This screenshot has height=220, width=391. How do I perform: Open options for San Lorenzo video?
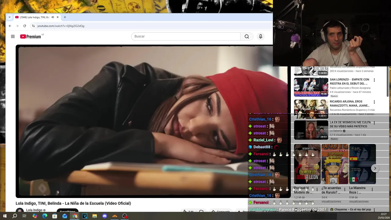[x=374, y=80]
